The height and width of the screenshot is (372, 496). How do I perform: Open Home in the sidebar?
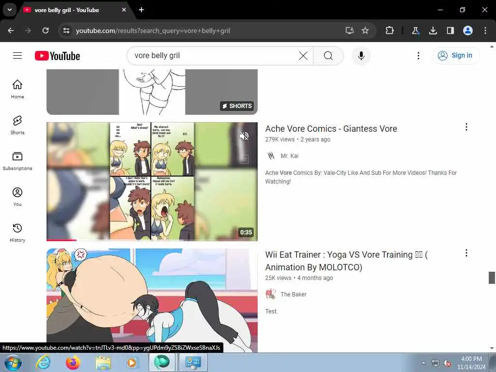coord(17,89)
